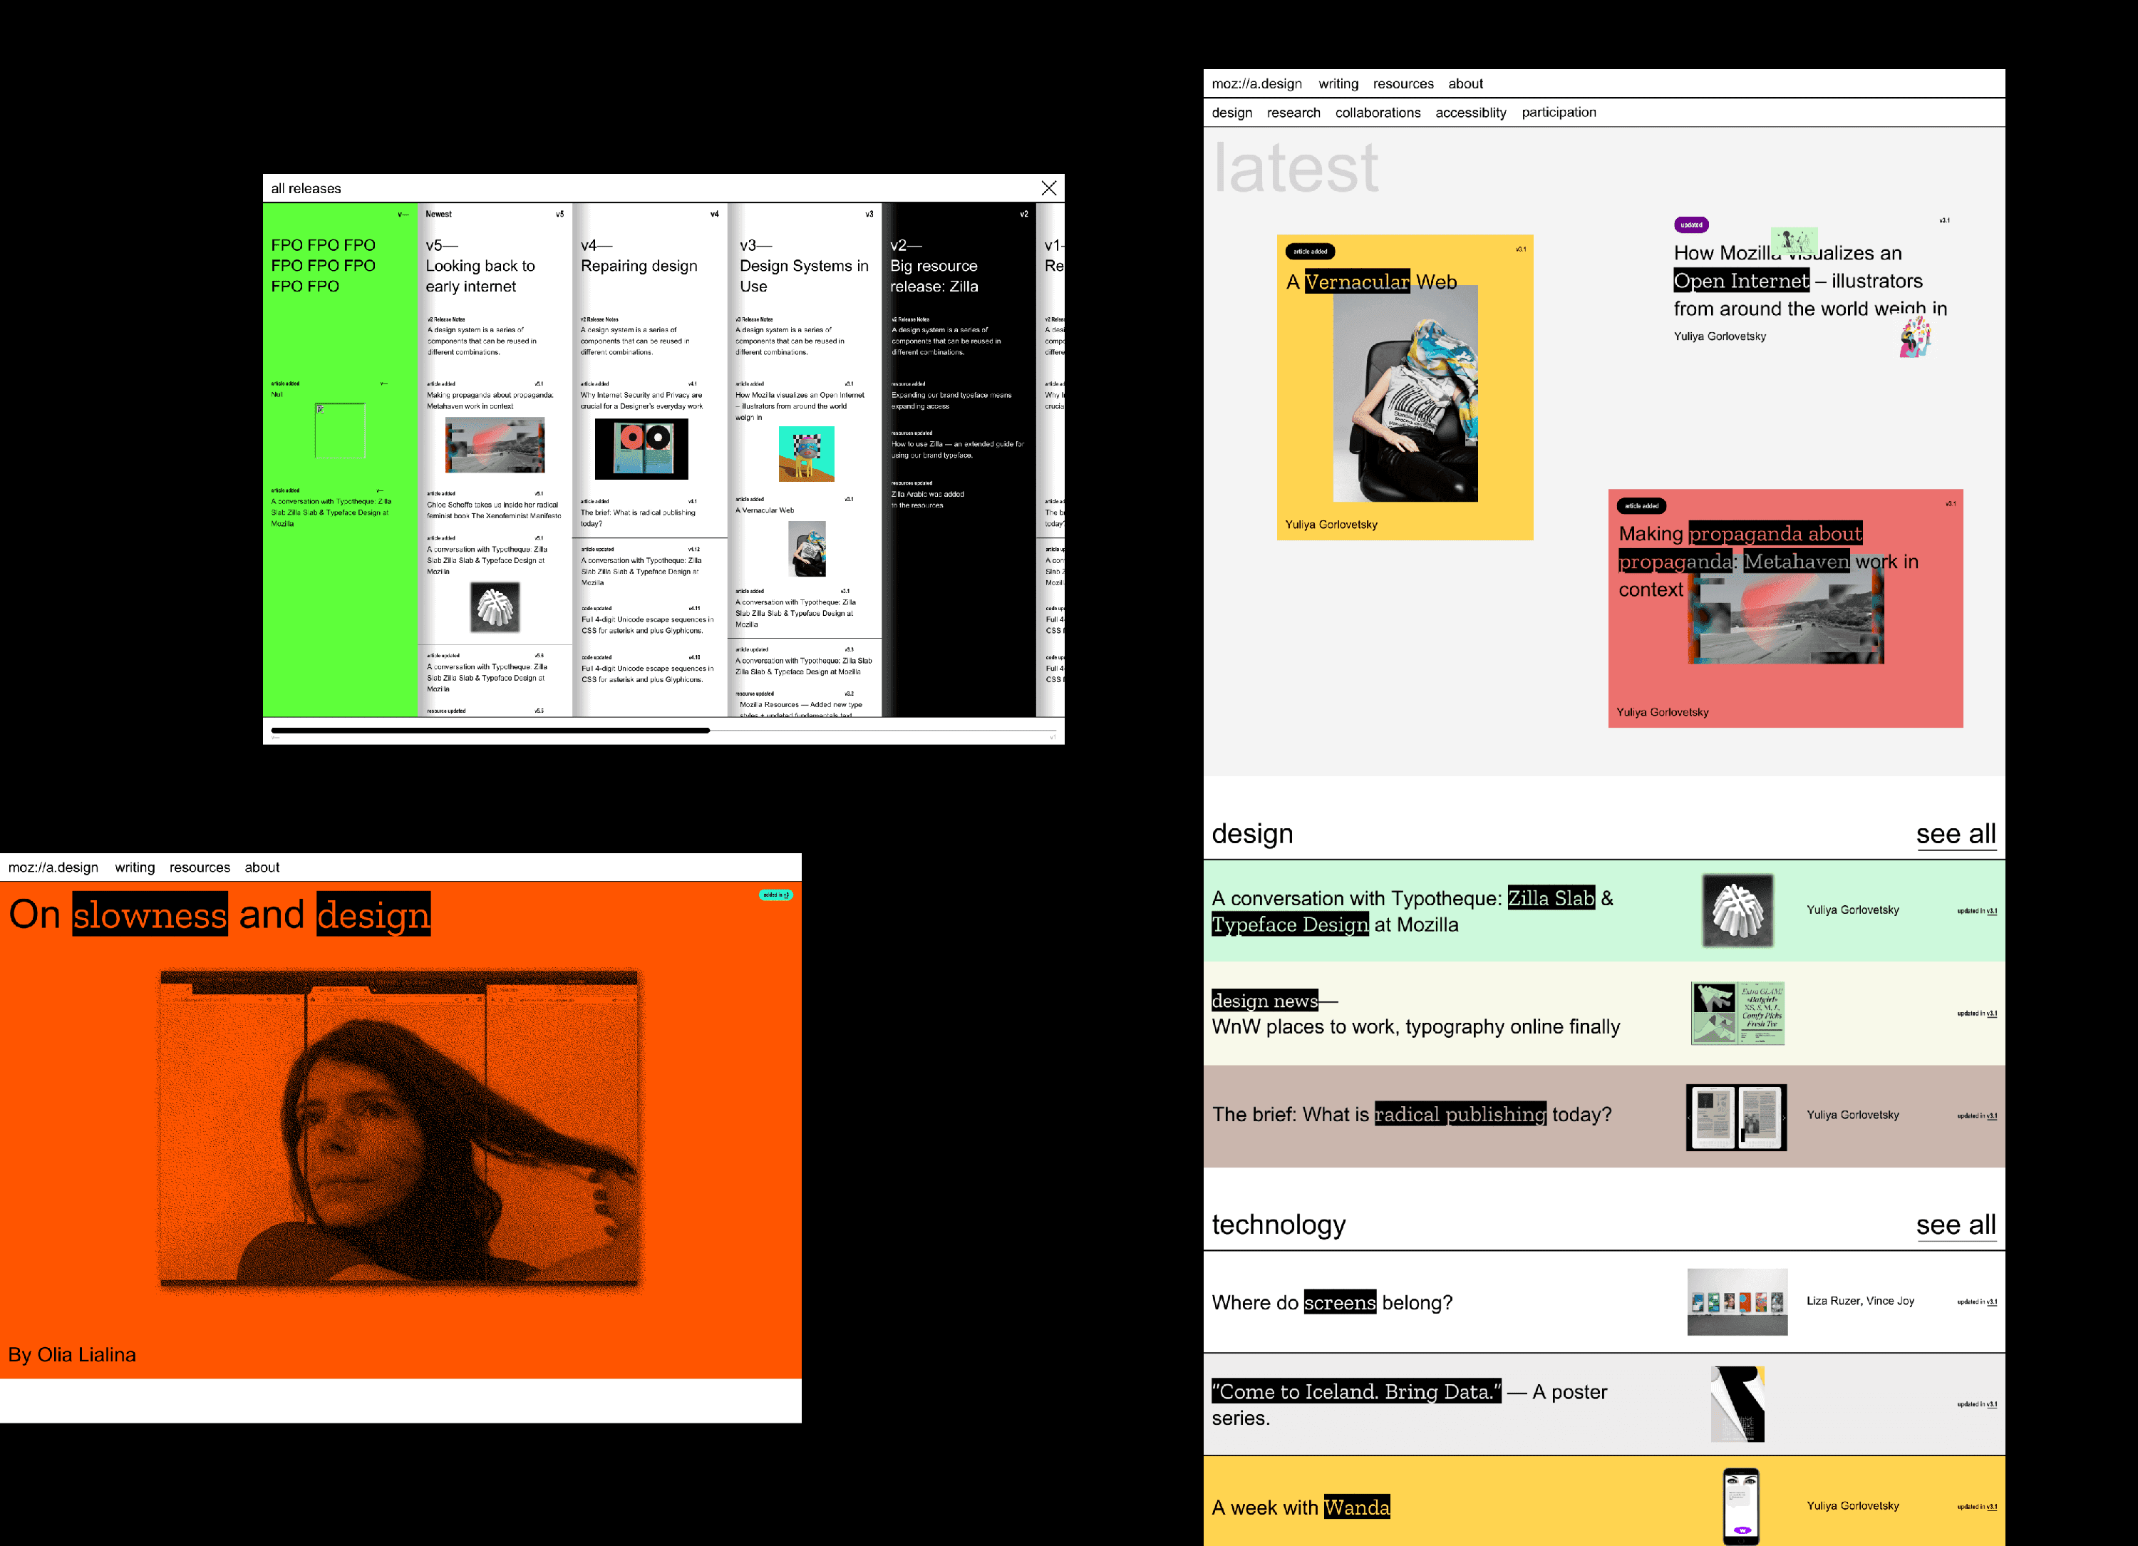Select the accessibility category tab
The image size is (2138, 1546).
click(x=1470, y=112)
